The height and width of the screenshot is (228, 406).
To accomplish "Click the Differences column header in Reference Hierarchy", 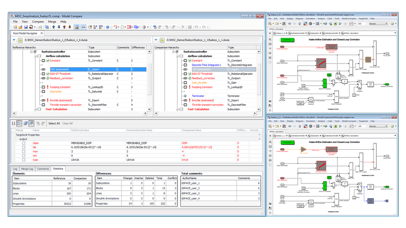I will (138, 47).
